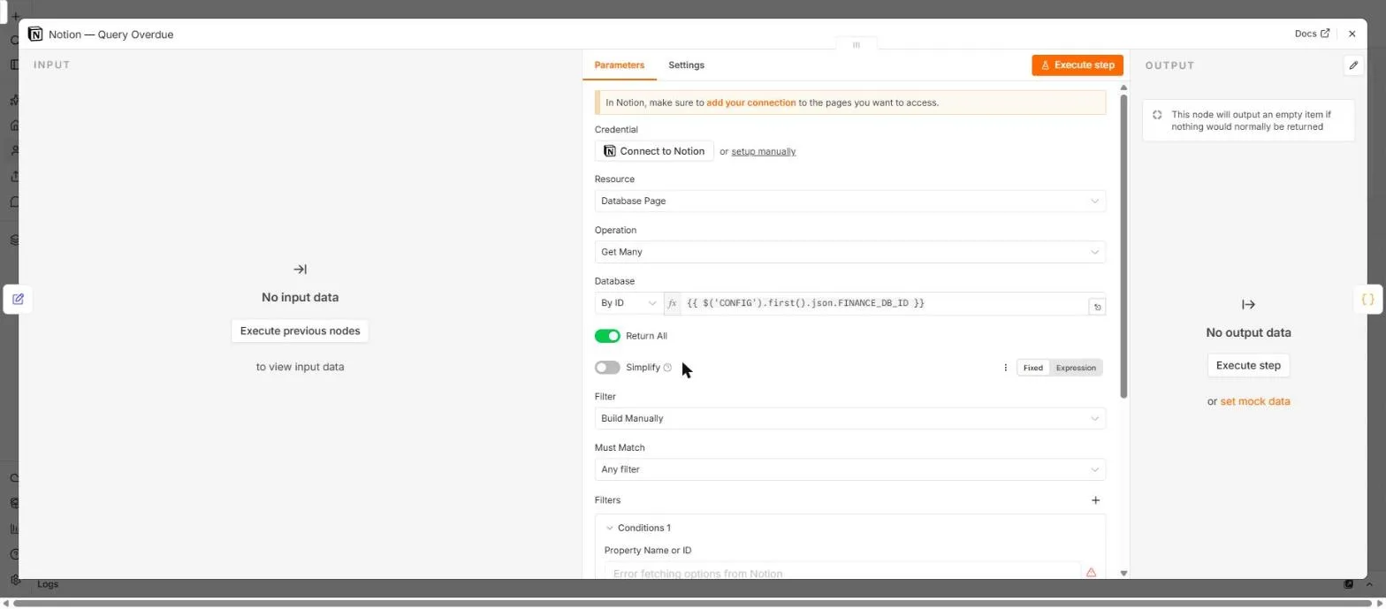Select Fixed mode for Simplify
Viewport: 1386px width, 609px height.
[x=1032, y=368]
